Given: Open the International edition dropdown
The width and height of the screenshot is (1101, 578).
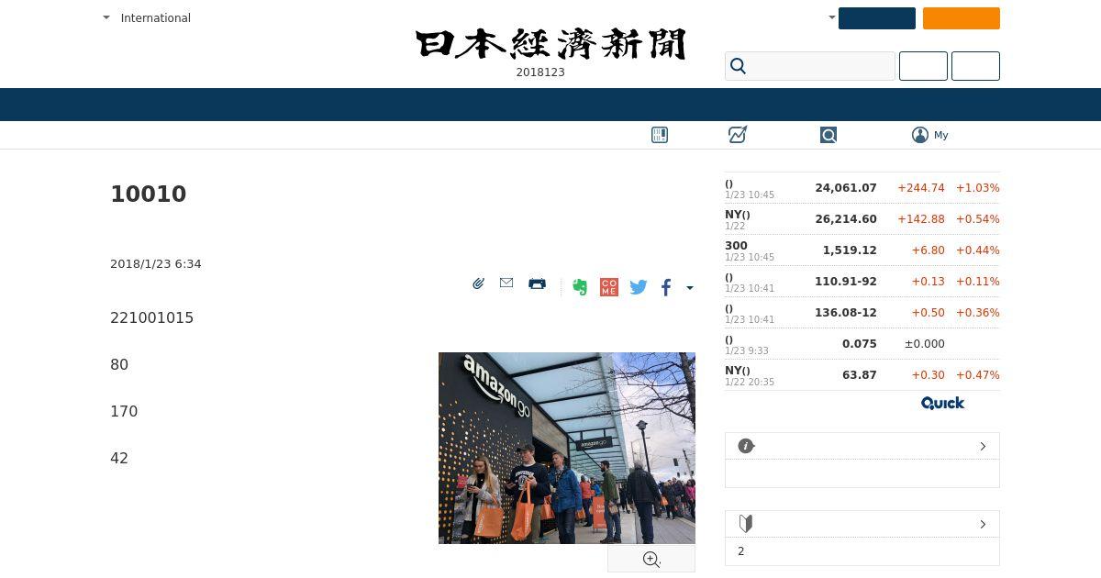Looking at the screenshot, I should pyautogui.click(x=147, y=17).
